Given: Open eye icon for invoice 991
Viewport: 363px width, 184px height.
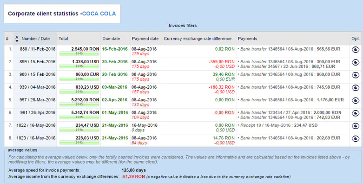Looking at the screenshot, I should coord(356,113).
